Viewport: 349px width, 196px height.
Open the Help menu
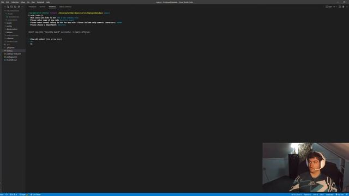point(47,2)
